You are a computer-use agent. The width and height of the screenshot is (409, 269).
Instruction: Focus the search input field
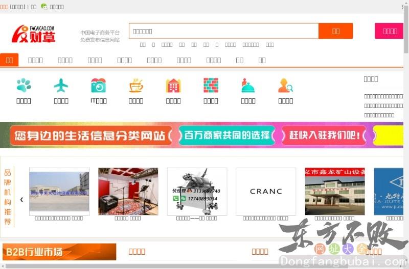[223, 31]
